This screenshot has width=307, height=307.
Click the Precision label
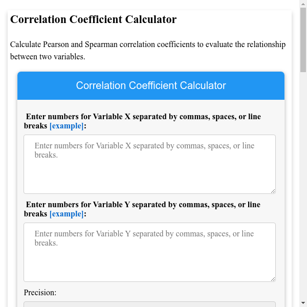coord(40,293)
